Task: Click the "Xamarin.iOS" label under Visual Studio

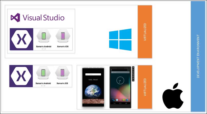Action: click(63, 47)
